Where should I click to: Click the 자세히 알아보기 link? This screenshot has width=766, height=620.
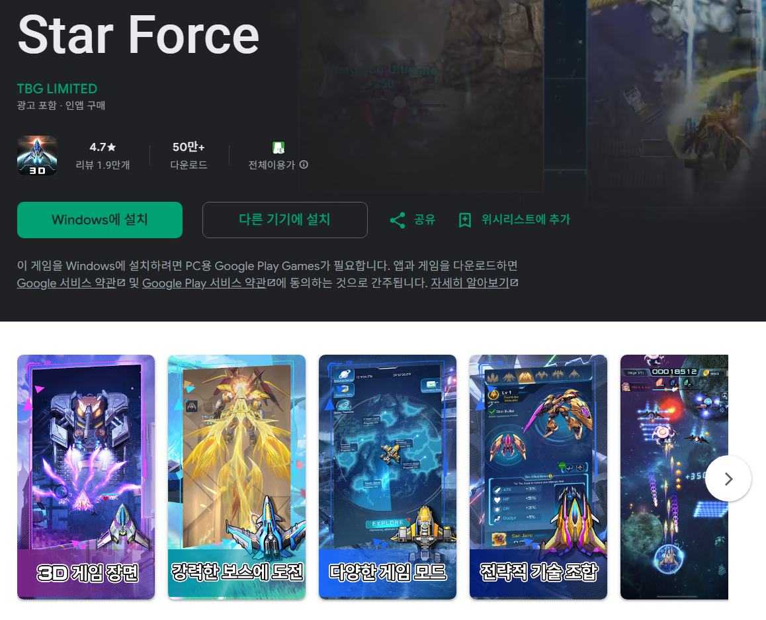(x=470, y=283)
